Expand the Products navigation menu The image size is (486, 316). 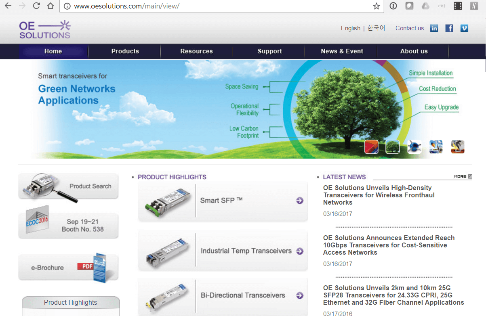point(125,51)
